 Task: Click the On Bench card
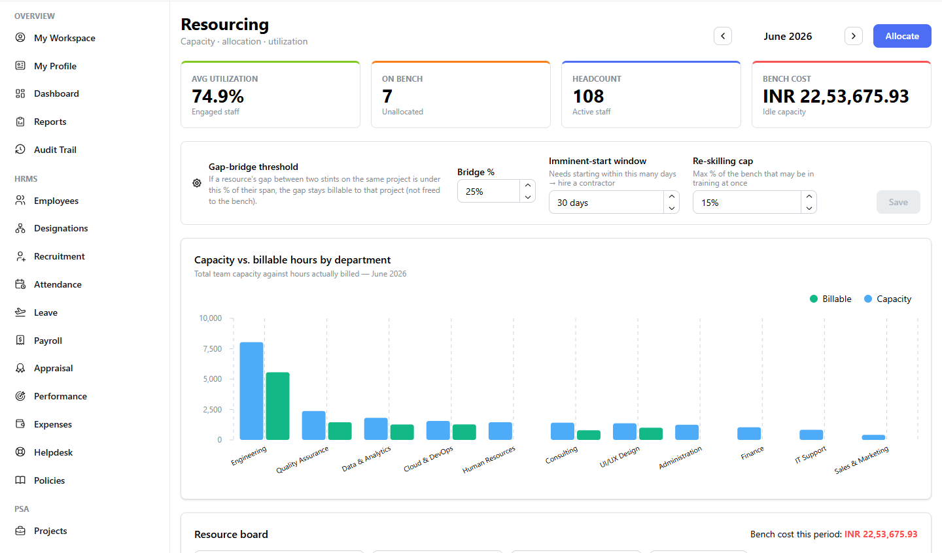tap(461, 95)
